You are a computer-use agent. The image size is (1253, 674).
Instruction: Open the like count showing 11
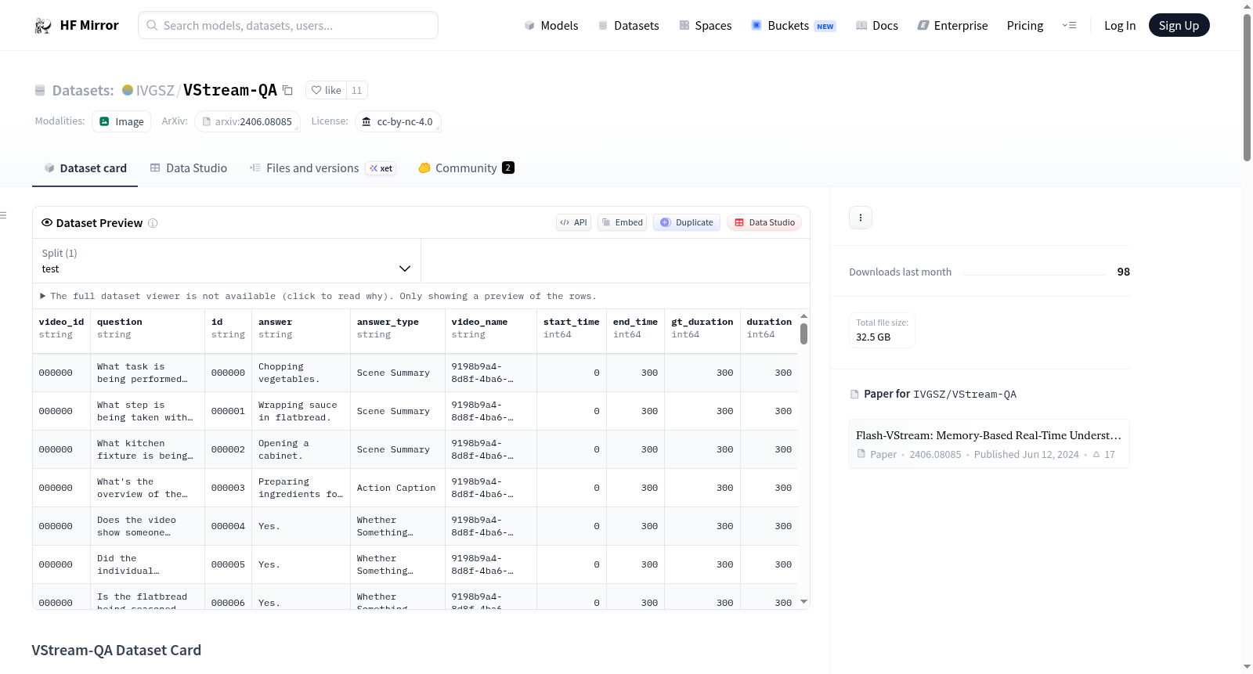(x=357, y=90)
